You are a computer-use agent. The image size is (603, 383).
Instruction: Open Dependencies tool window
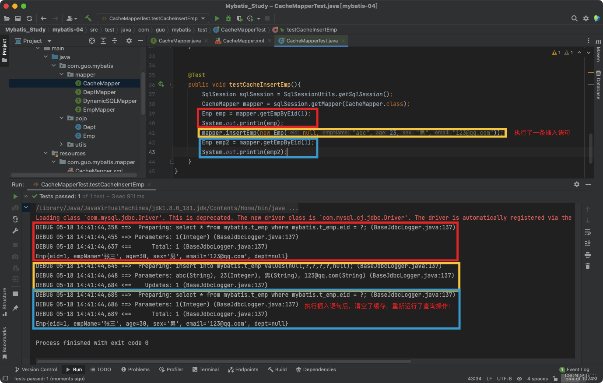pyautogui.click(x=316, y=369)
